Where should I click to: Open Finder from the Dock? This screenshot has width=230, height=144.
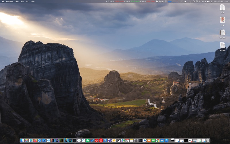tap(22, 141)
